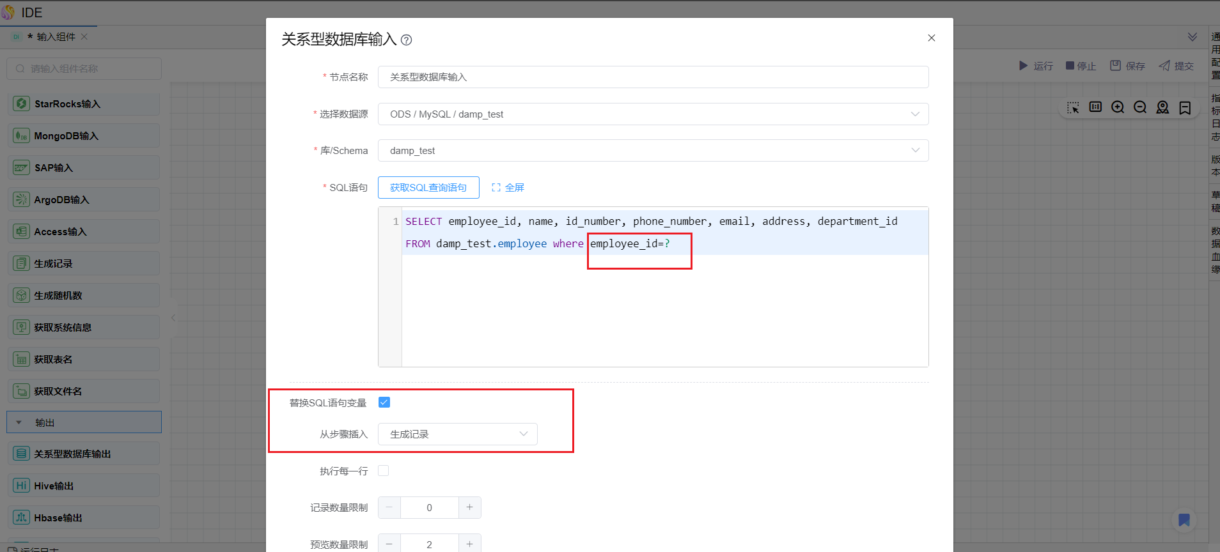
Task: Enable the 执行每一行 checkbox
Action: click(384, 471)
